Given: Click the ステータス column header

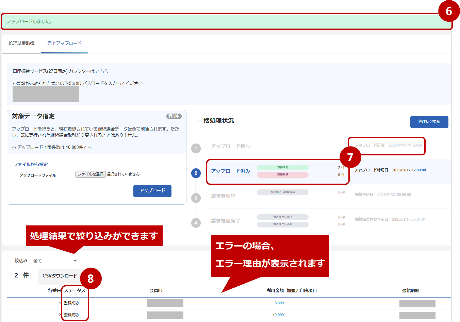Looking at the screenshot, I should coord(75,290).
